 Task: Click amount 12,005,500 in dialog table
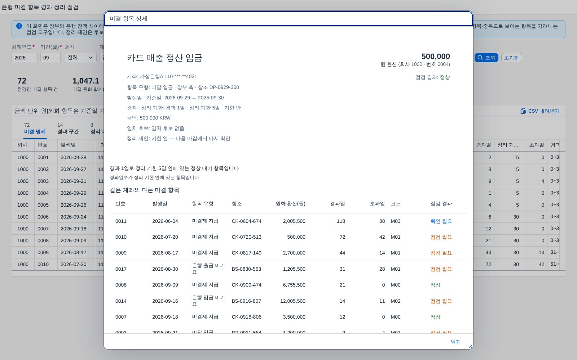coord(292,301)
